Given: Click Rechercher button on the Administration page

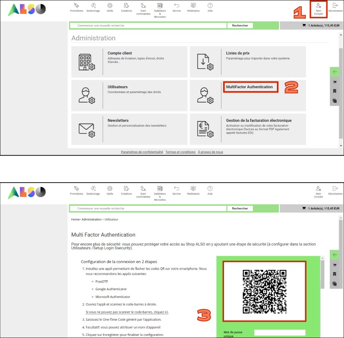Looking at the screenshot, I should [240, 25].
